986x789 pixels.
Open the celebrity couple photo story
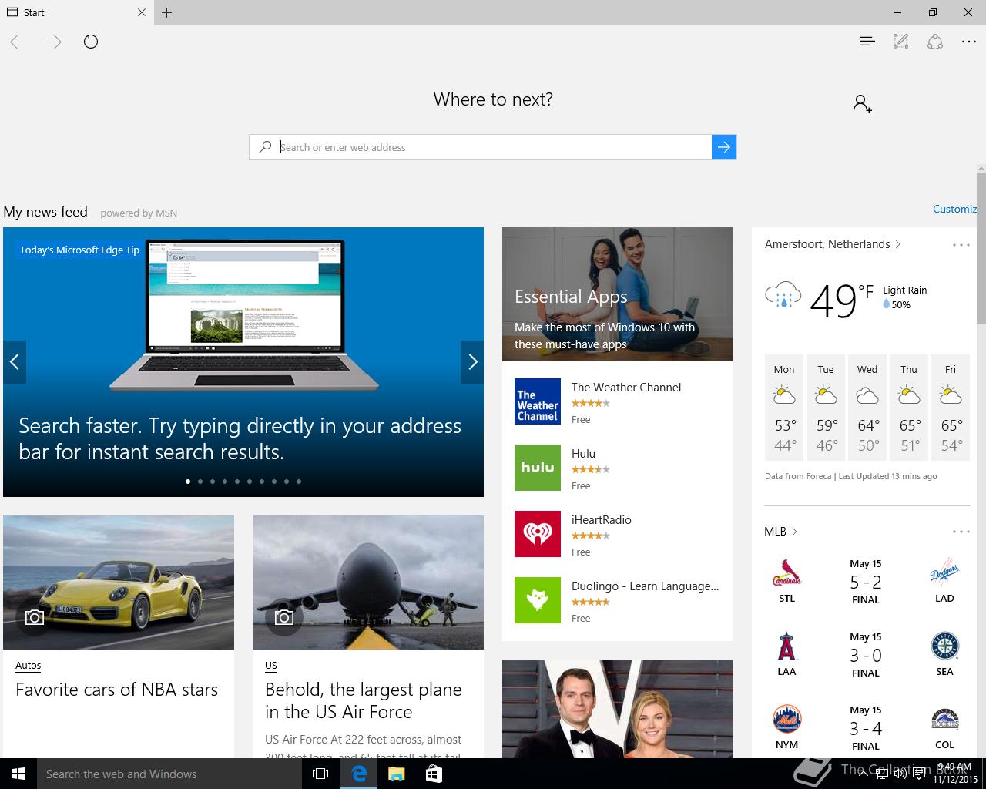pos(618,709)
